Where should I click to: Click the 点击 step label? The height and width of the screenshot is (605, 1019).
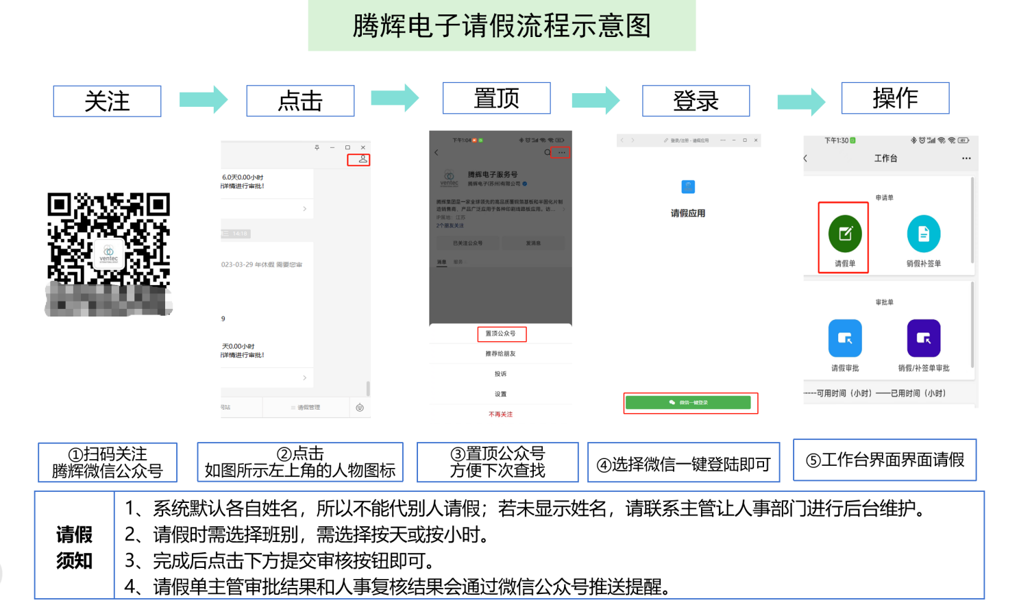tap(300, 101)
